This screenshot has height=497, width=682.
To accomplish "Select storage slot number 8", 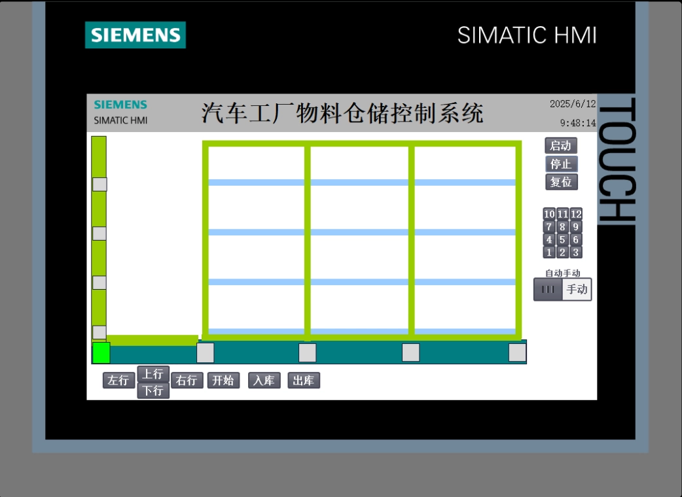I will pos(562,227).
